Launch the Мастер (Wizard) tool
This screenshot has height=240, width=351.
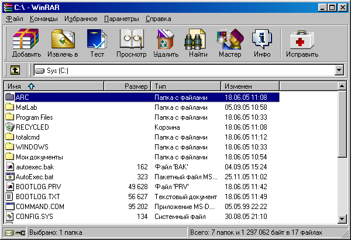point(230,39)
